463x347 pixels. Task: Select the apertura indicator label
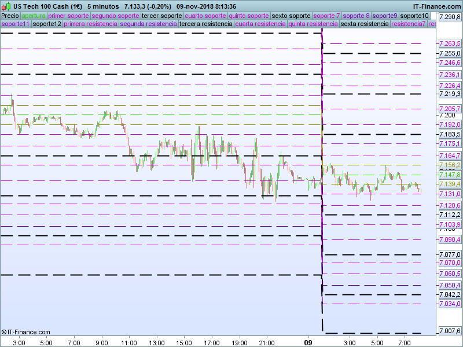click(x=34, y=16)
